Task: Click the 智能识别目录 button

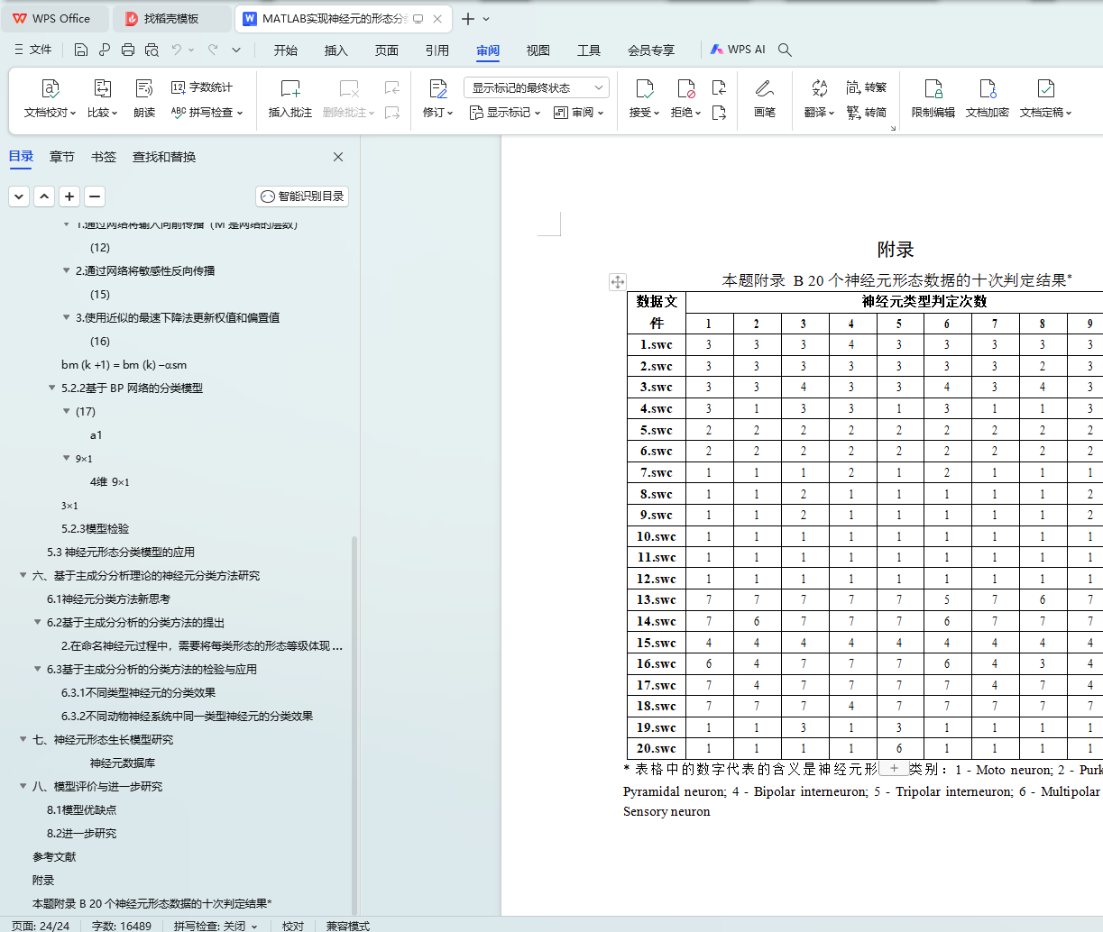Action: (302, 196)
